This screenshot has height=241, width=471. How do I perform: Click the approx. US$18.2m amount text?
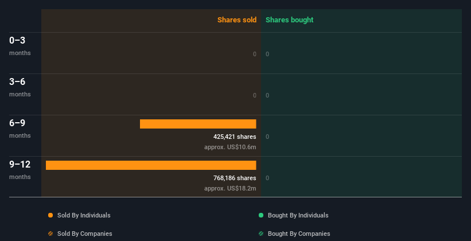[230, 189]
